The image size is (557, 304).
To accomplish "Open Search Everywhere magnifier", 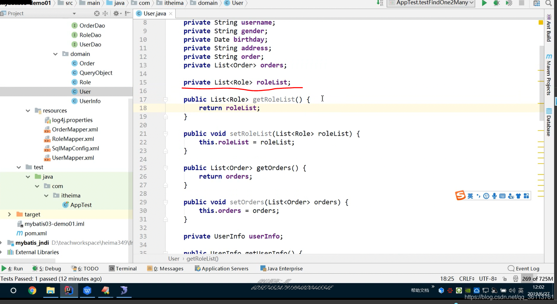I will click(x=549, y=3).
